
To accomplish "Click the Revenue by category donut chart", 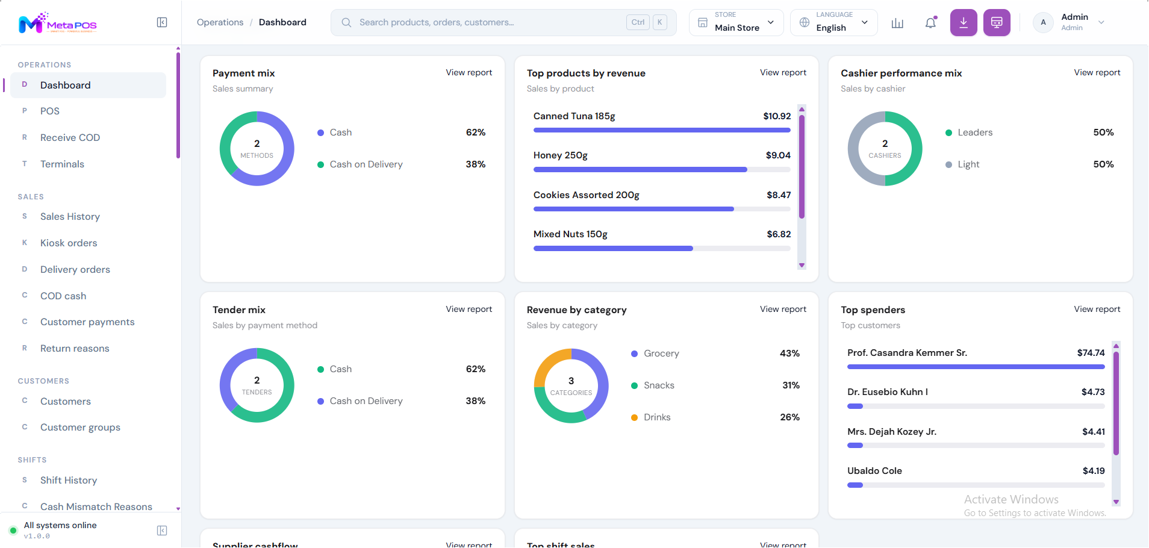I will pos(571,386).
